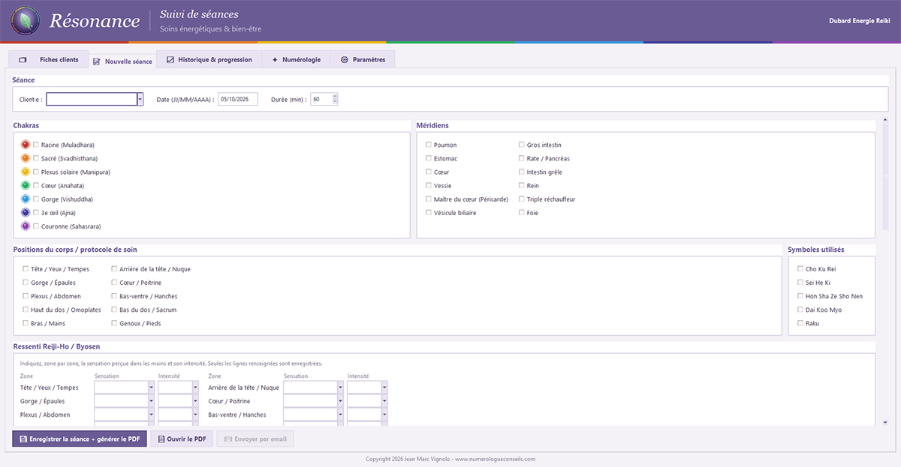The image size is (901, 467).
Task: Enable the Racine (Muladhara) chakra checkbox
Action: pyautogui.click(x=36, y=145)
